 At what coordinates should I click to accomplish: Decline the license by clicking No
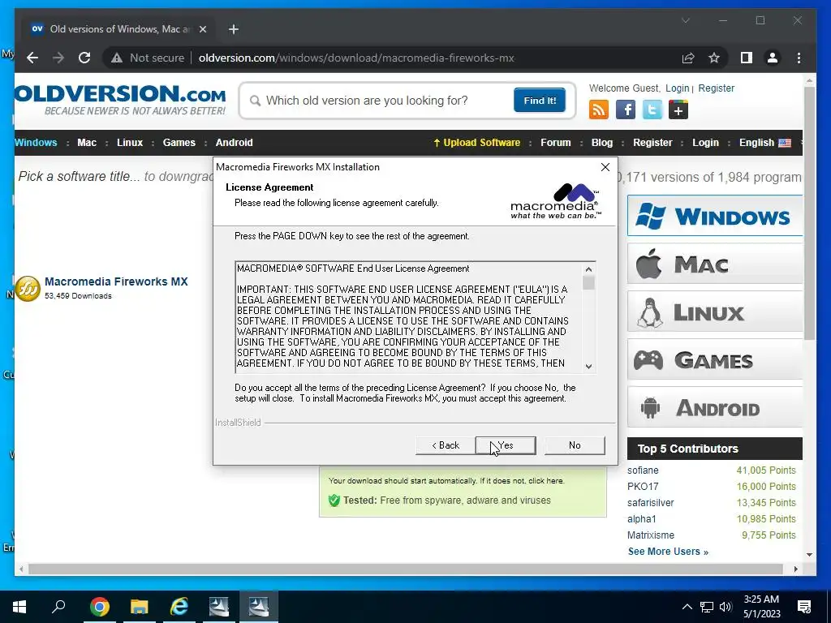(575, 445)
